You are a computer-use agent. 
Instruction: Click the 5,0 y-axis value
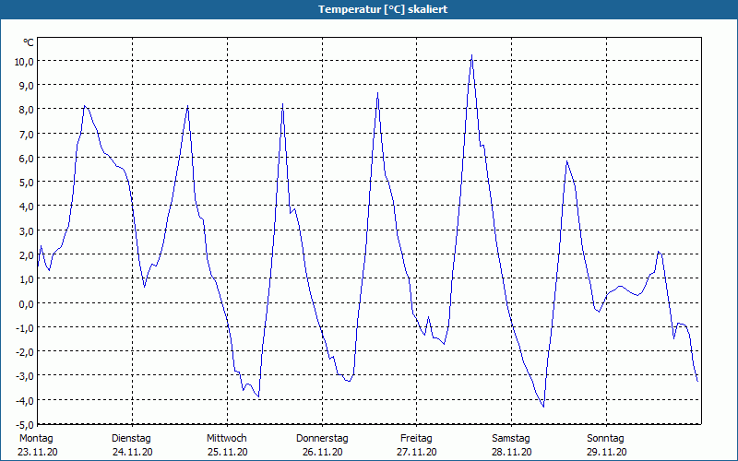pos(26,182)
